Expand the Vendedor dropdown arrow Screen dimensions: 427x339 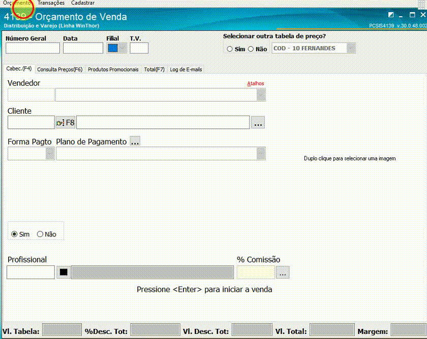tap(261, 95)
